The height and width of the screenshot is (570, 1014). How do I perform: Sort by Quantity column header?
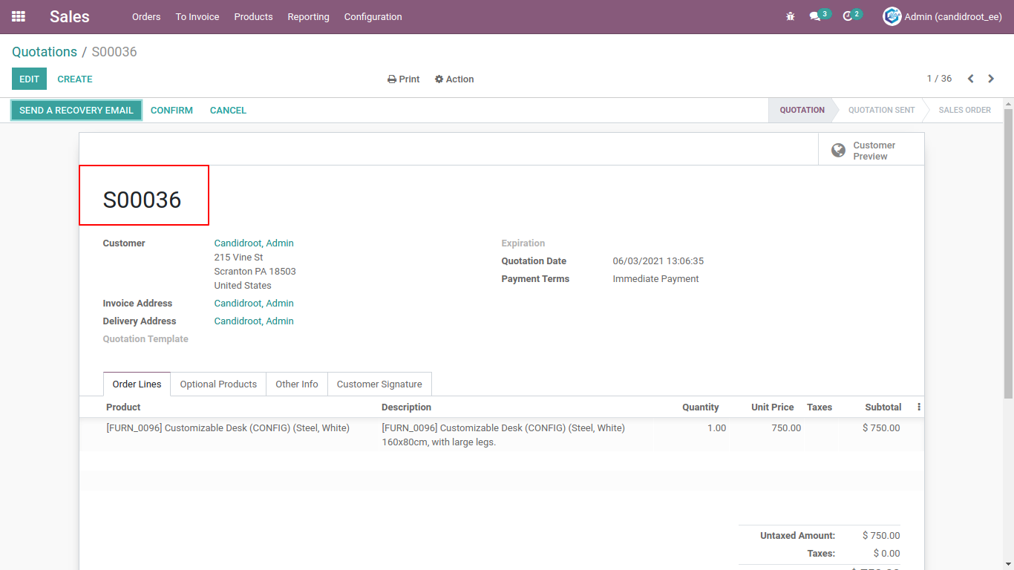tap(701, 407)
